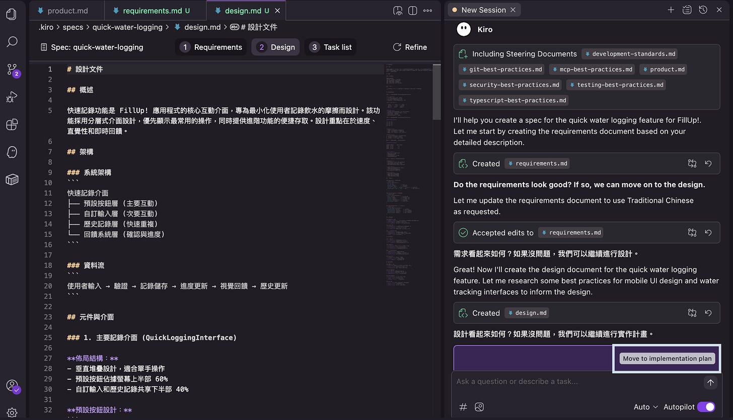The height and width of the screenshot is (420, 733).
Task: Select the design.md editor tab
Action: tap(247, 10)
